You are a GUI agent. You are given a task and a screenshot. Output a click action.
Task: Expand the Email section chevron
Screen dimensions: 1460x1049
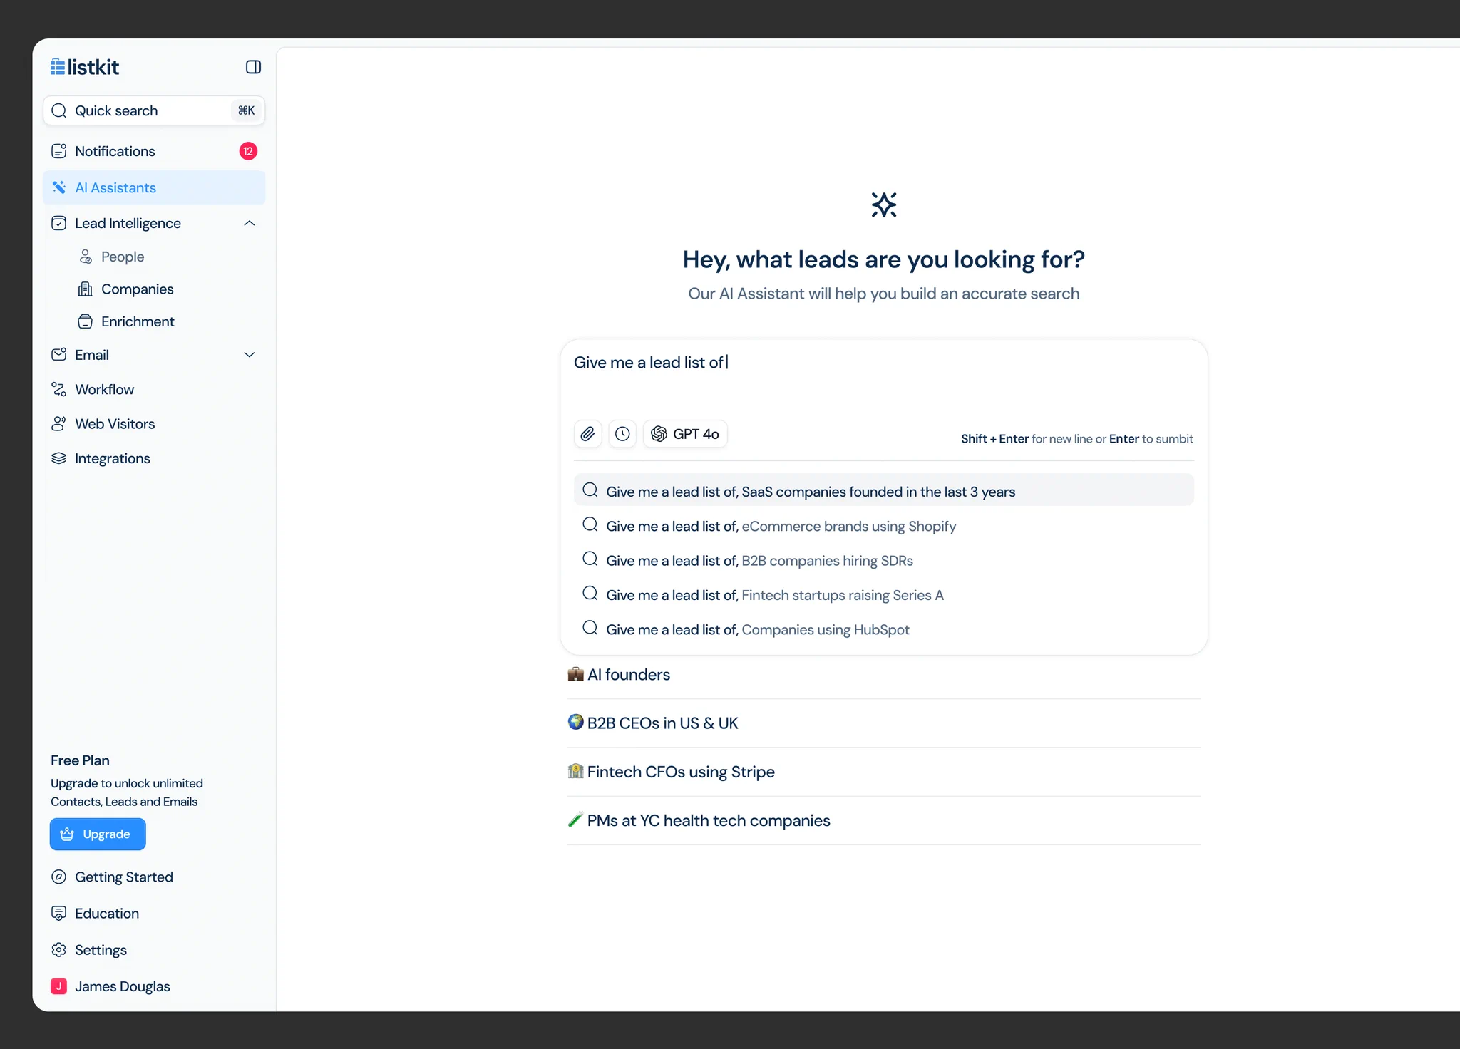click(x=250, y=355)
